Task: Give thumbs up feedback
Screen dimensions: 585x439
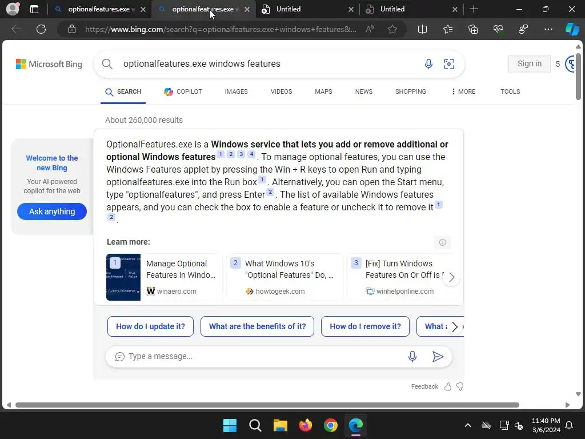Action: pos(448,387)
